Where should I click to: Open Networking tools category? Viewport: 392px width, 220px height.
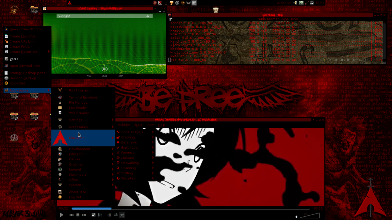click(x=135, y=163)
